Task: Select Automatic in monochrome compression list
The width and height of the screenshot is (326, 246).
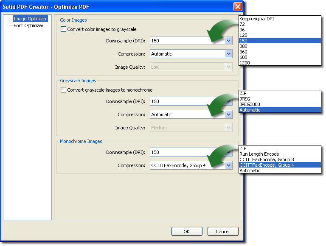Action: point(280,171)
